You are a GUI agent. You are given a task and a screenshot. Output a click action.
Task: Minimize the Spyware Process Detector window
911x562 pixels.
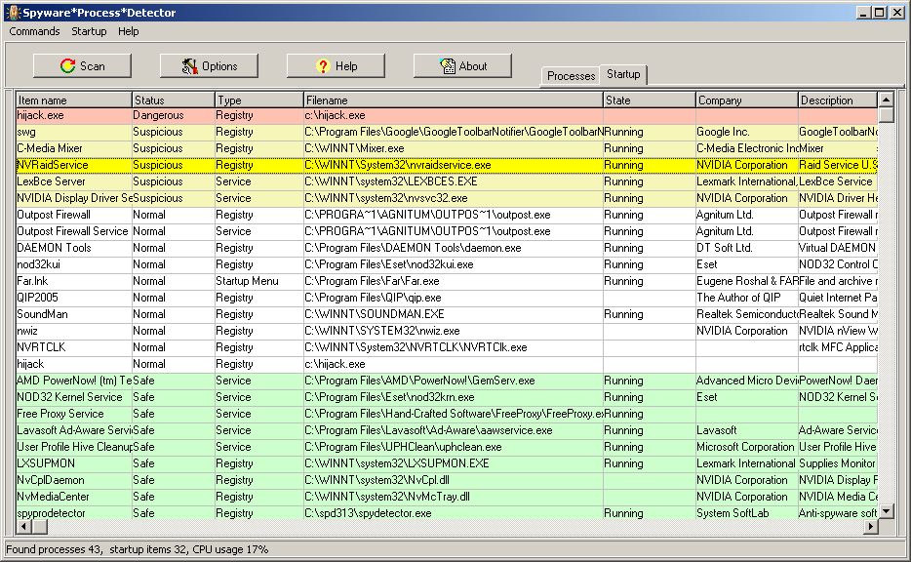tap(863, 13)
